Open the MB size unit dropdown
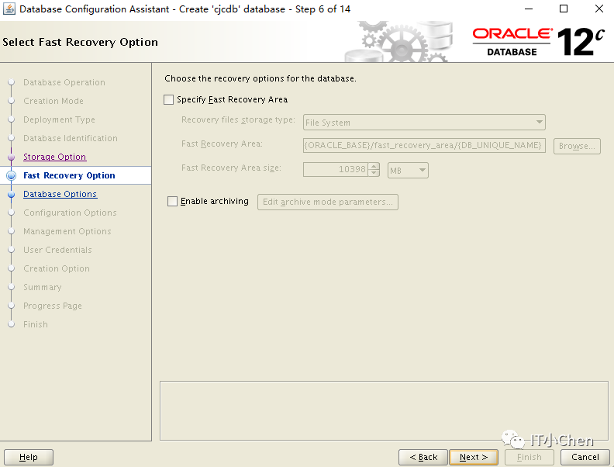Image resolution: width=614 pixels, height=467 pixels. [x=408, y=171]
